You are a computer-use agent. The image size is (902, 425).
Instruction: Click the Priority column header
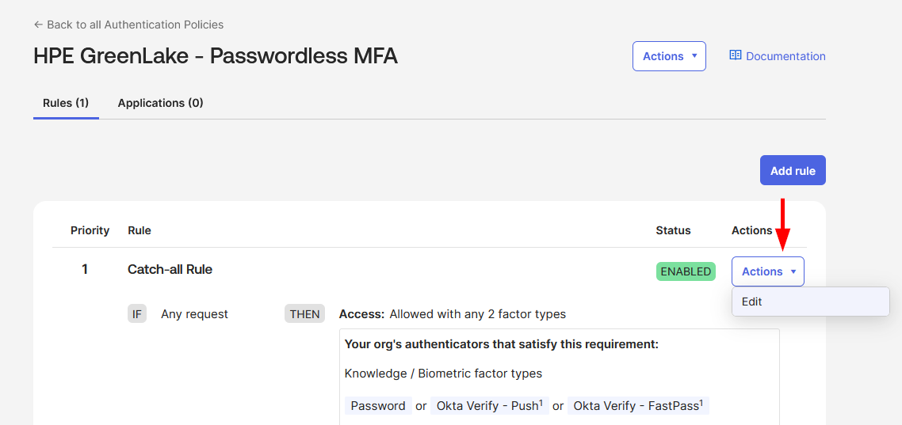(x=90, y=230)
